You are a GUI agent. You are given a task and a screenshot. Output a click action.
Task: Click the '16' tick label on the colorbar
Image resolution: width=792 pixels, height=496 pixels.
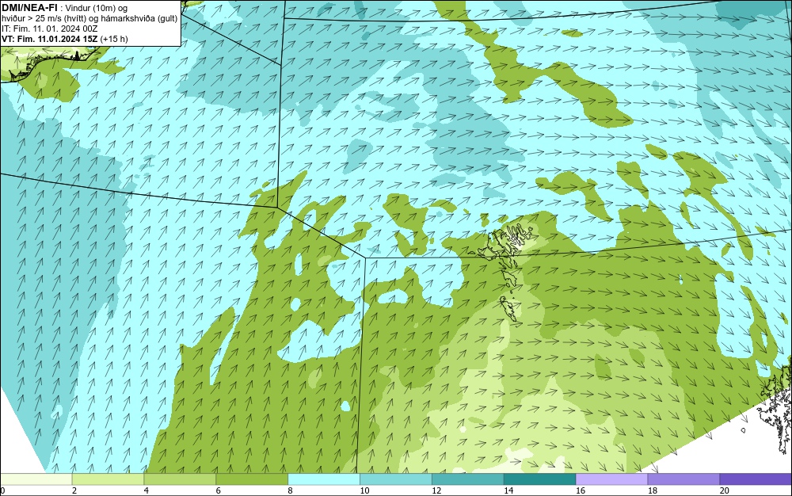(x=581, y=490)
